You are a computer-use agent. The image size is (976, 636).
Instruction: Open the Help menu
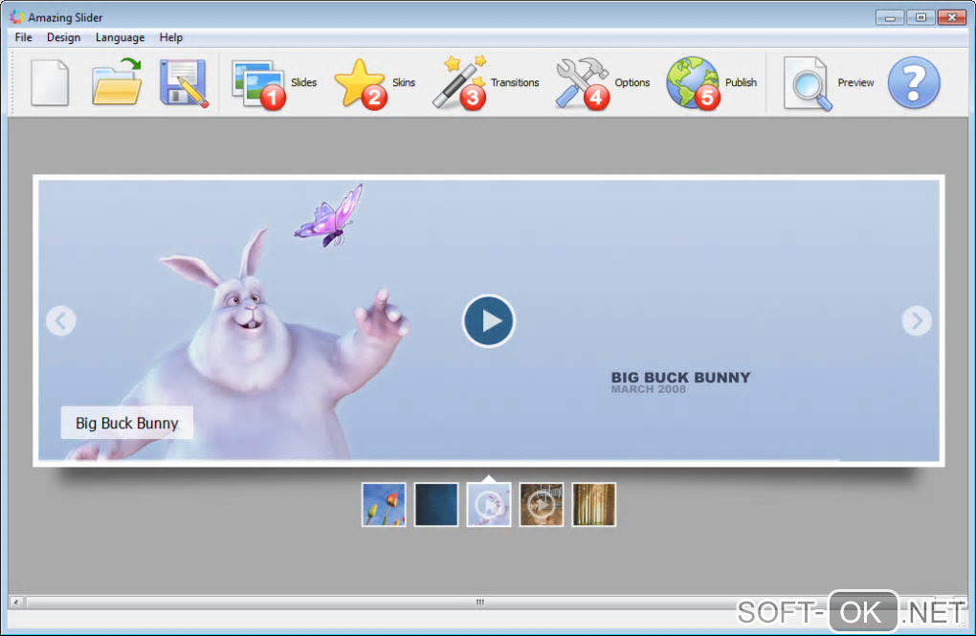(170, 37)
